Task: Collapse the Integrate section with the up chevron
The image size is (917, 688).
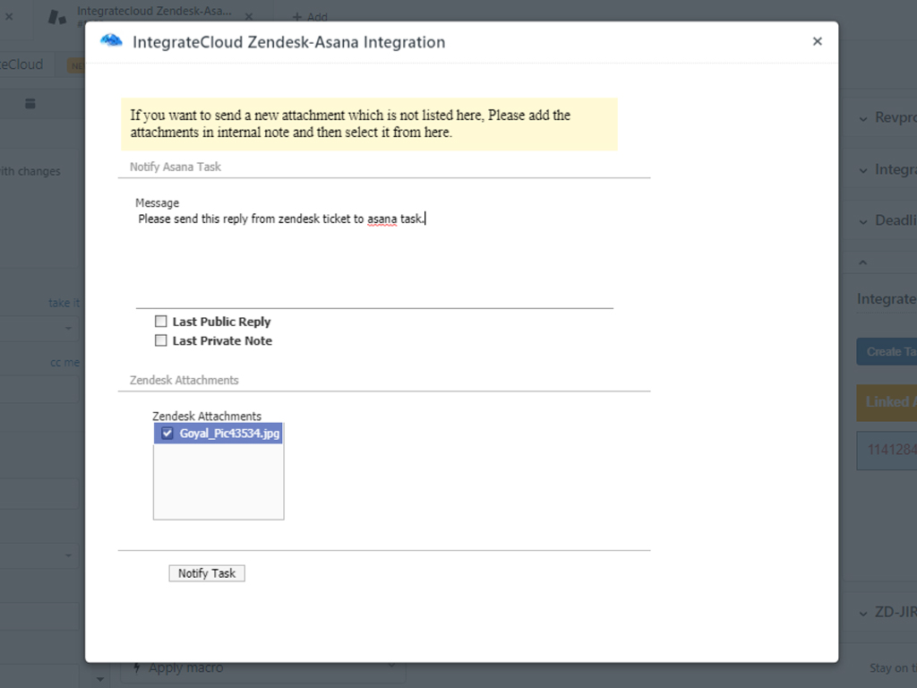Action: click(862, 262)
